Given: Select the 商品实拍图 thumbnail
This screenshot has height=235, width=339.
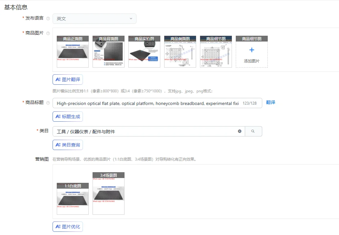Looking at the screenshot, I should pyautogui.click(x=144, y=52).
